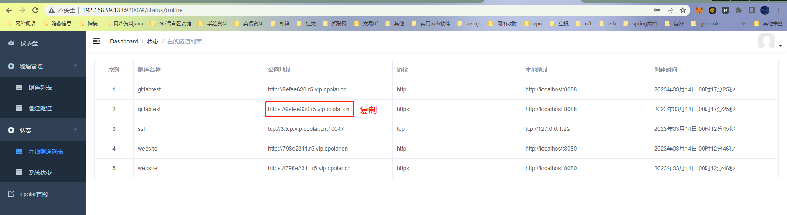This screenshot has height=215, width=787.
Task: Click http://798e2311.r5.vip.cpolar.cn address
Action: [x=308, y=149]
